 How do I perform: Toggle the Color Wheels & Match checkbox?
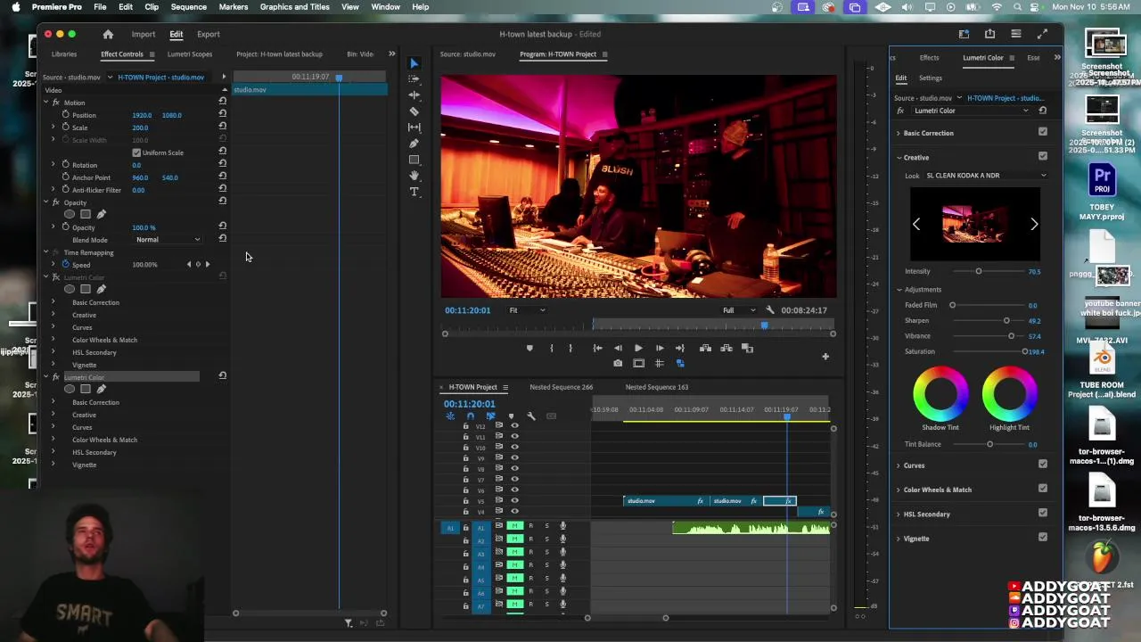(x=1043, y=489)
